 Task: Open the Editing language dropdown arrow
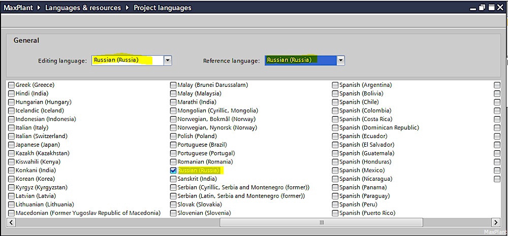pyautogui.click(x=168, y=60)
